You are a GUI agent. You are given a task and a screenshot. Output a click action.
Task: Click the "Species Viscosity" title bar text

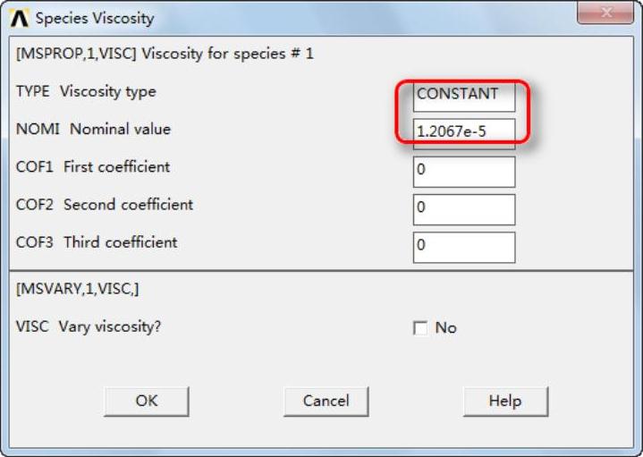pyautogui.click(x=94, y=18)
